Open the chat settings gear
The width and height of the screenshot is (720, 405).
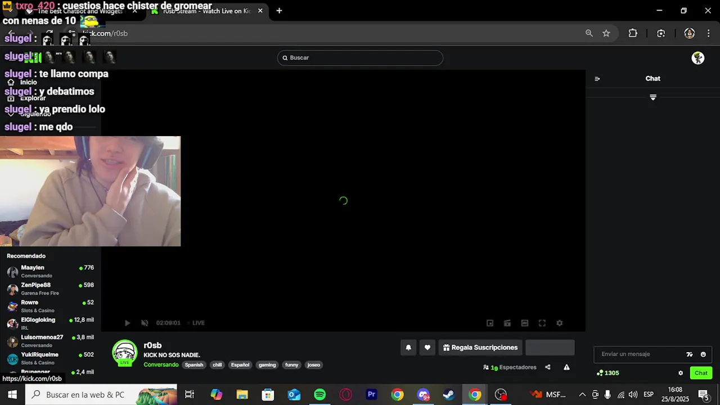point(681,373)
